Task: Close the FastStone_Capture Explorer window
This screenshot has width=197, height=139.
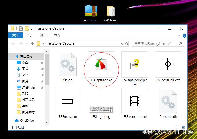Action: (181, 28)
